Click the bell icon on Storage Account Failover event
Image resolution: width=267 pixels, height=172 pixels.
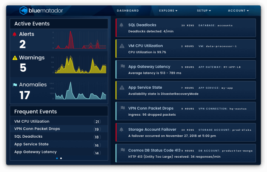(x=122, y=130)
